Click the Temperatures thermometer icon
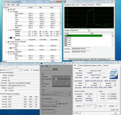121x115 pixels. pos(11,30)
